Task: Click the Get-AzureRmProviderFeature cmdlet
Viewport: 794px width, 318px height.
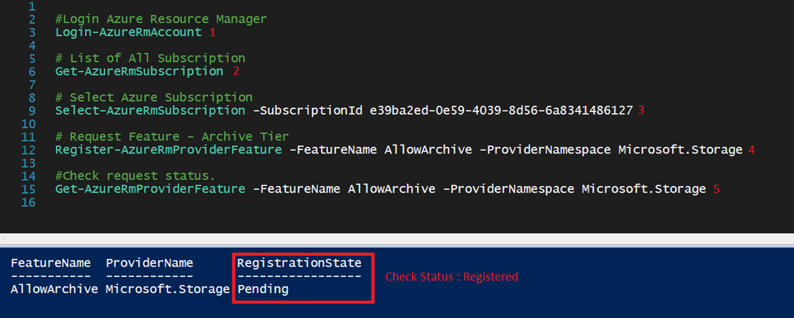Action: [x=150, y=189]
